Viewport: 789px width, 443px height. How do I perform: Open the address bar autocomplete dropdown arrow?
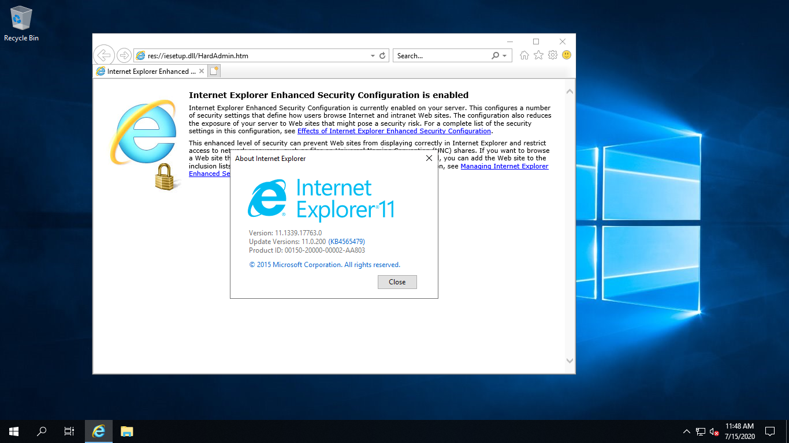(373, 56)
